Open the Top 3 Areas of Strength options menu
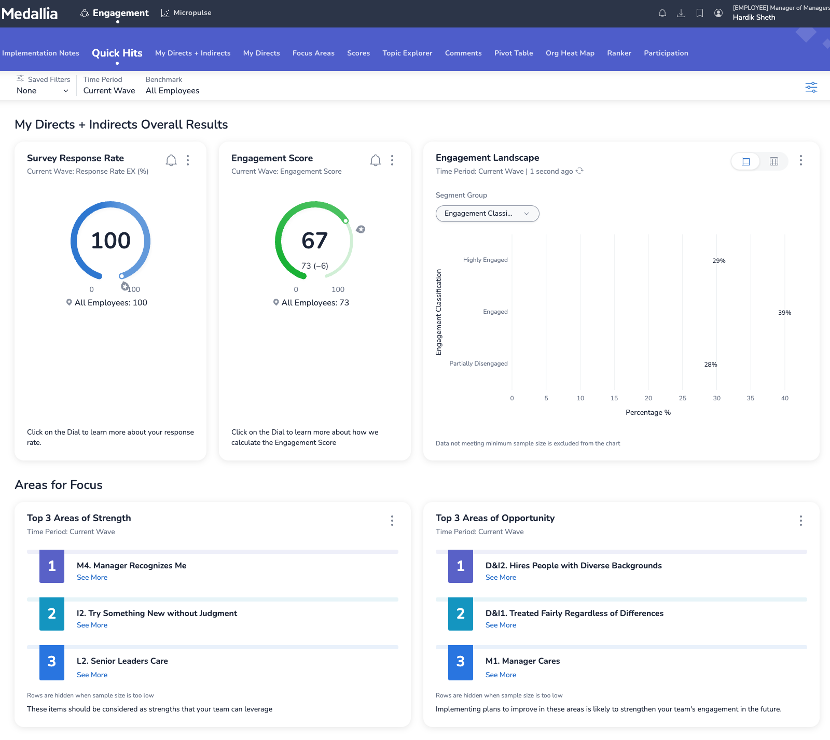 coord(392,520)
